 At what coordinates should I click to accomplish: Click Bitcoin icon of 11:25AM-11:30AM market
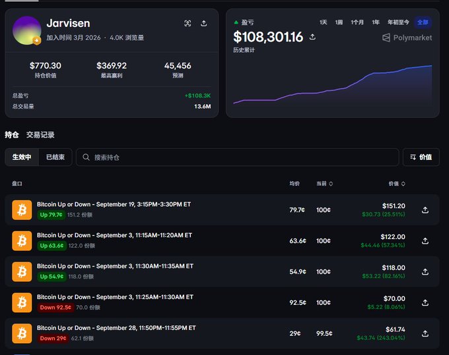pyautogui.click(x=22, y=302)
